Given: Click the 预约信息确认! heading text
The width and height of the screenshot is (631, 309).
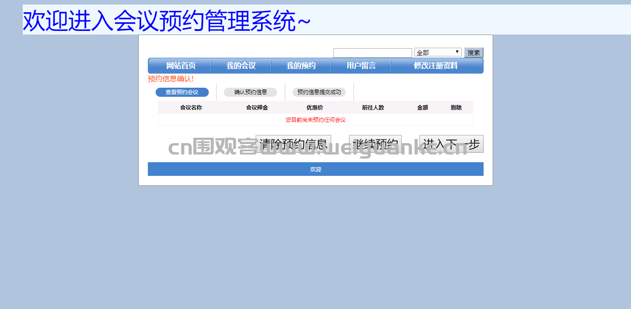Looking at the screenshot, I should [171, 79].
